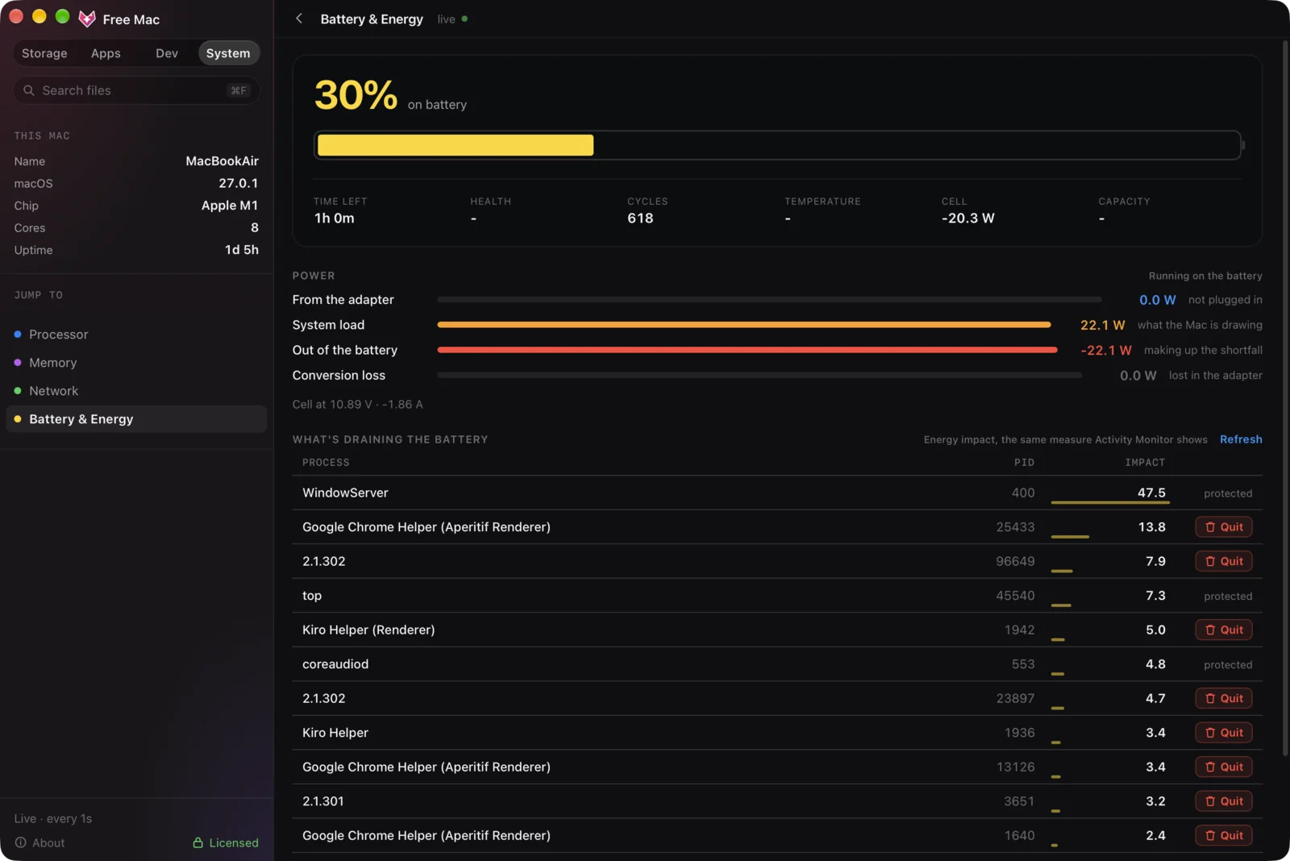1290x861 pixels.
Task: Sort by the PID column header
Action: point(1024,463)
